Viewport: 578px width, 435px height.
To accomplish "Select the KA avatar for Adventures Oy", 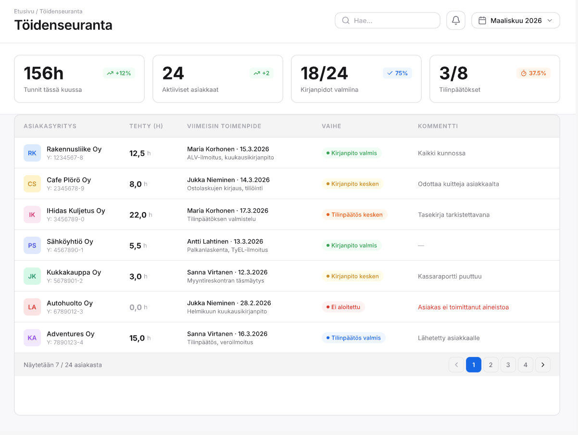I will (32, 338).
